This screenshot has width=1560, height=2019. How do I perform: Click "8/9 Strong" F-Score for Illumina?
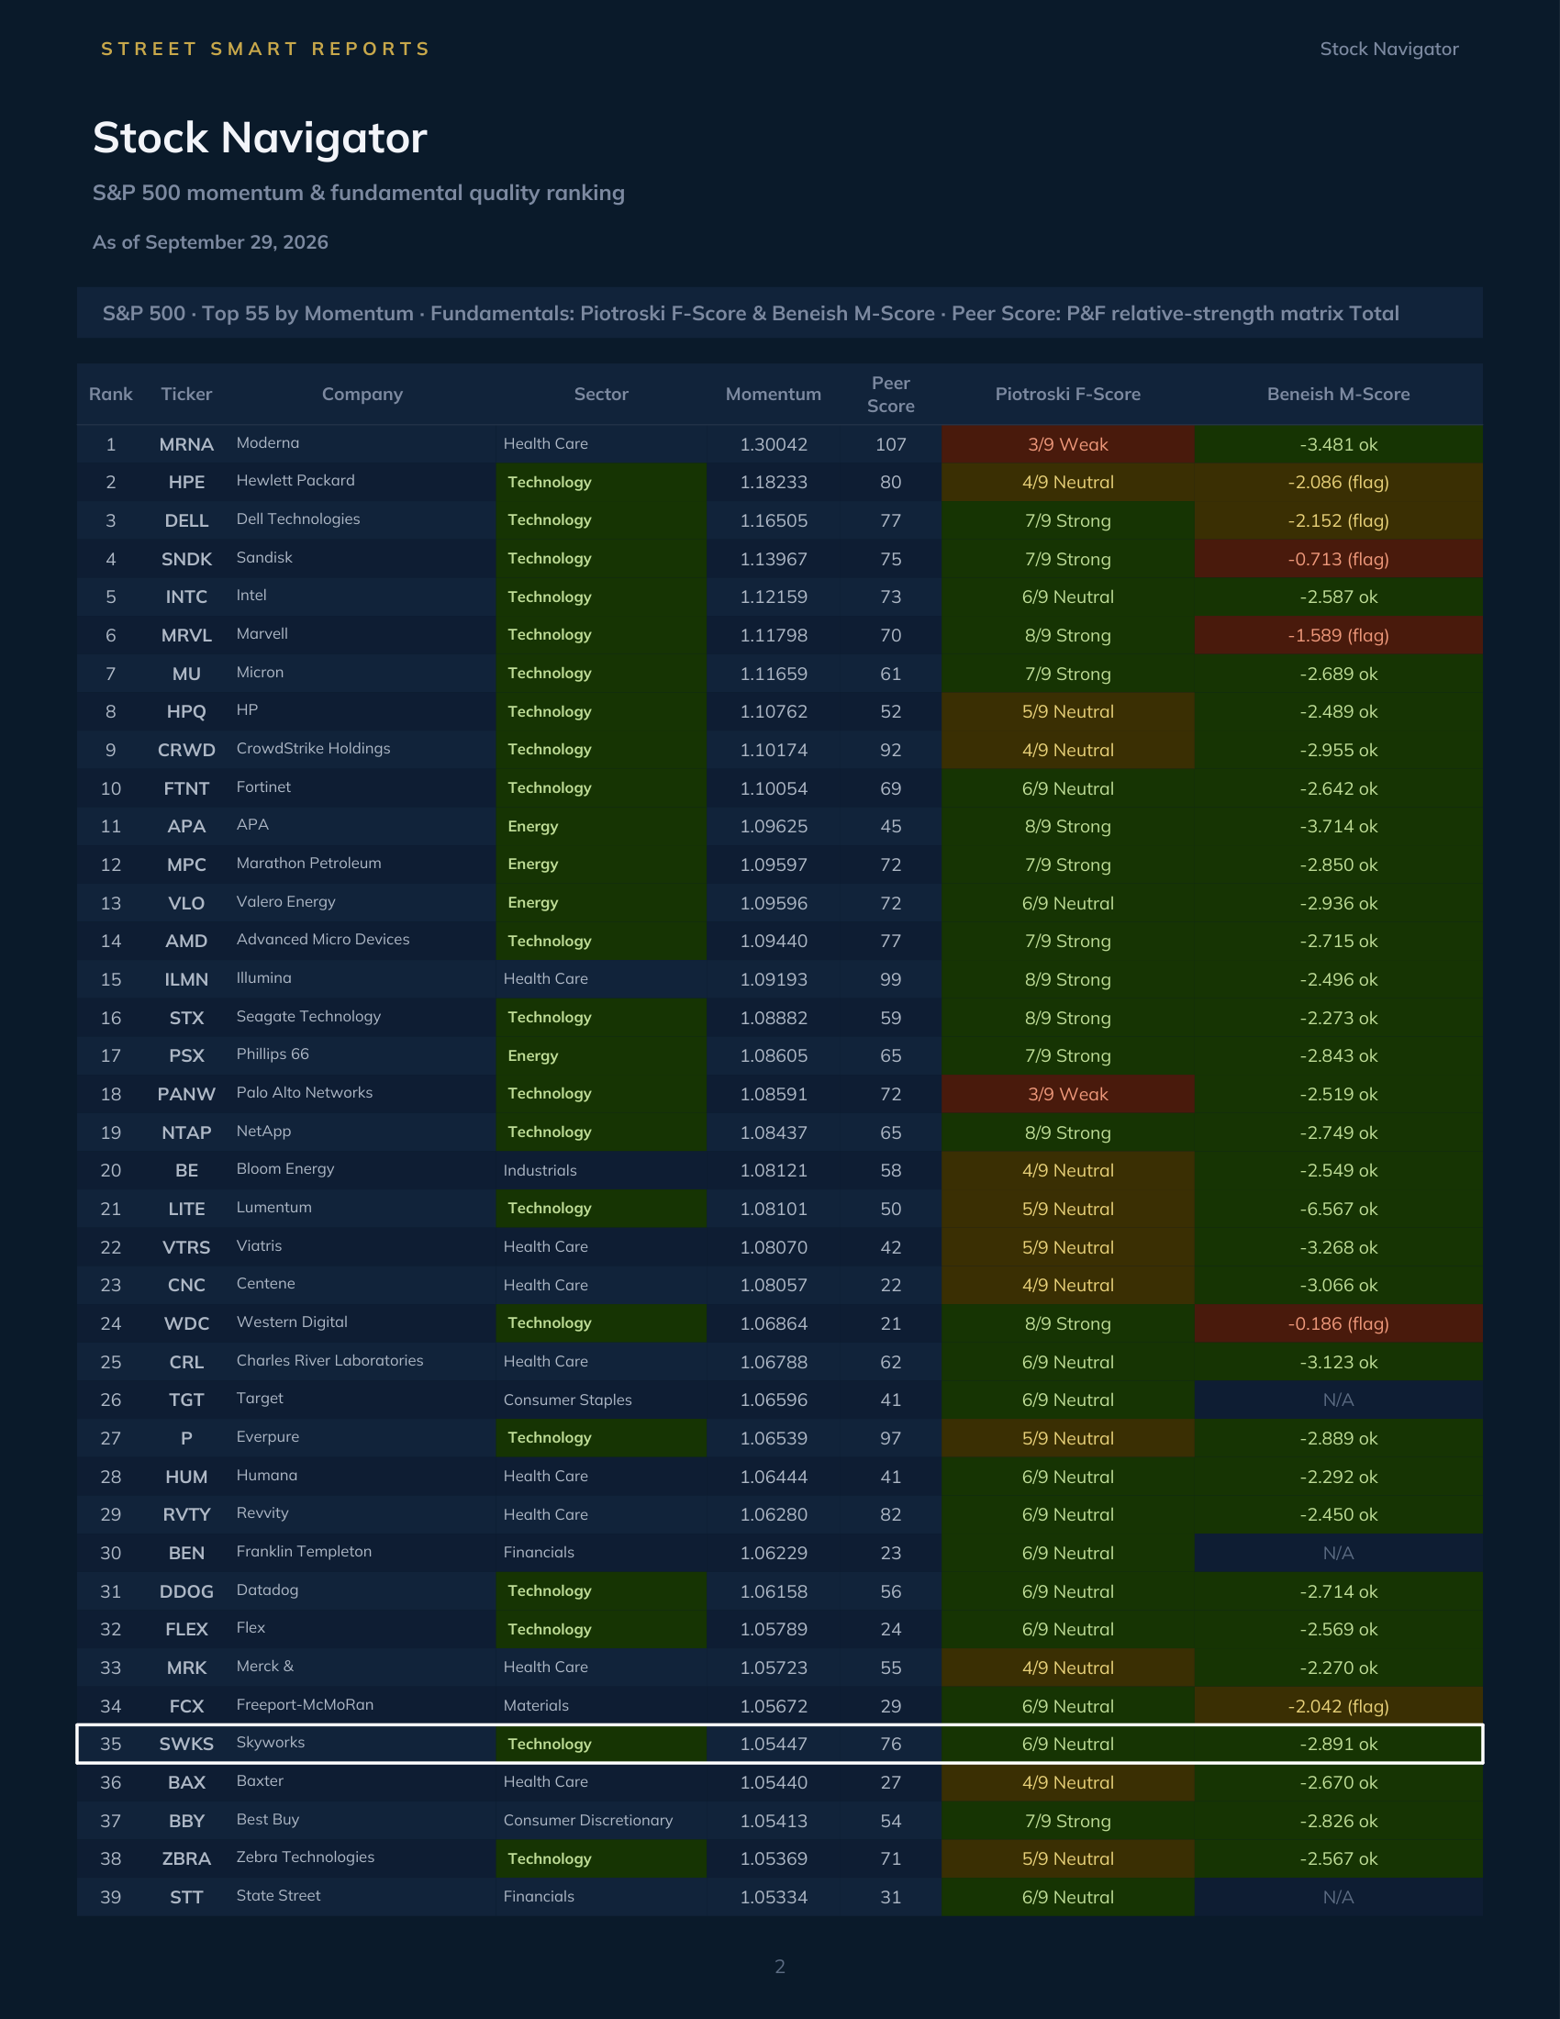click(x=1067, y=980)
